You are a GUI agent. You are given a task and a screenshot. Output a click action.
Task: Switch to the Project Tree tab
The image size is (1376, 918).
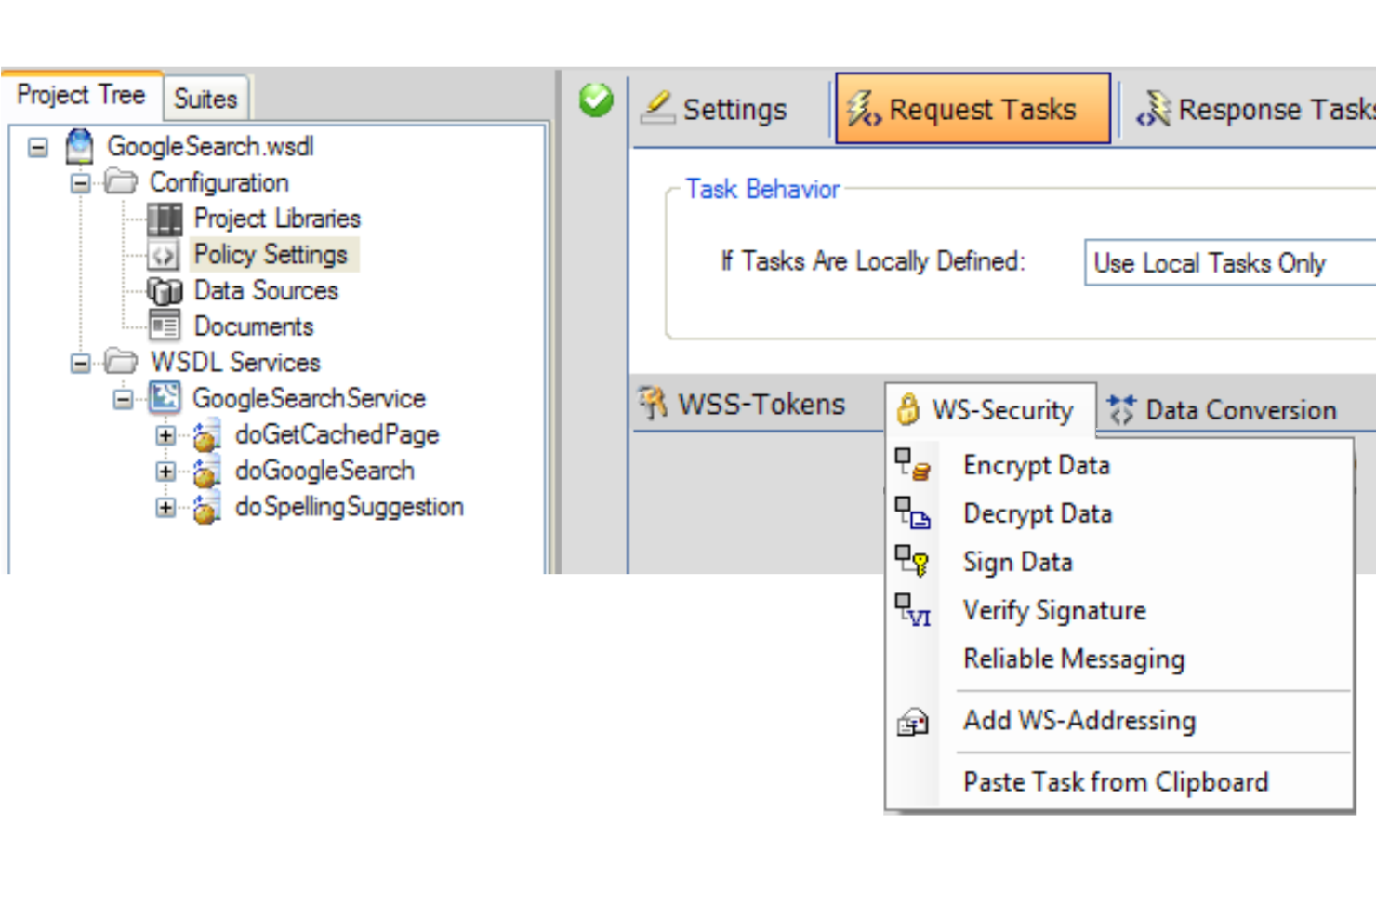coord(81,95)
